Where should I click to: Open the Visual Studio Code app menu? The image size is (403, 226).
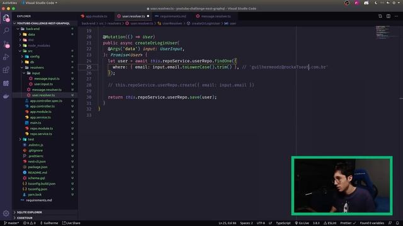tap(40, 3)
